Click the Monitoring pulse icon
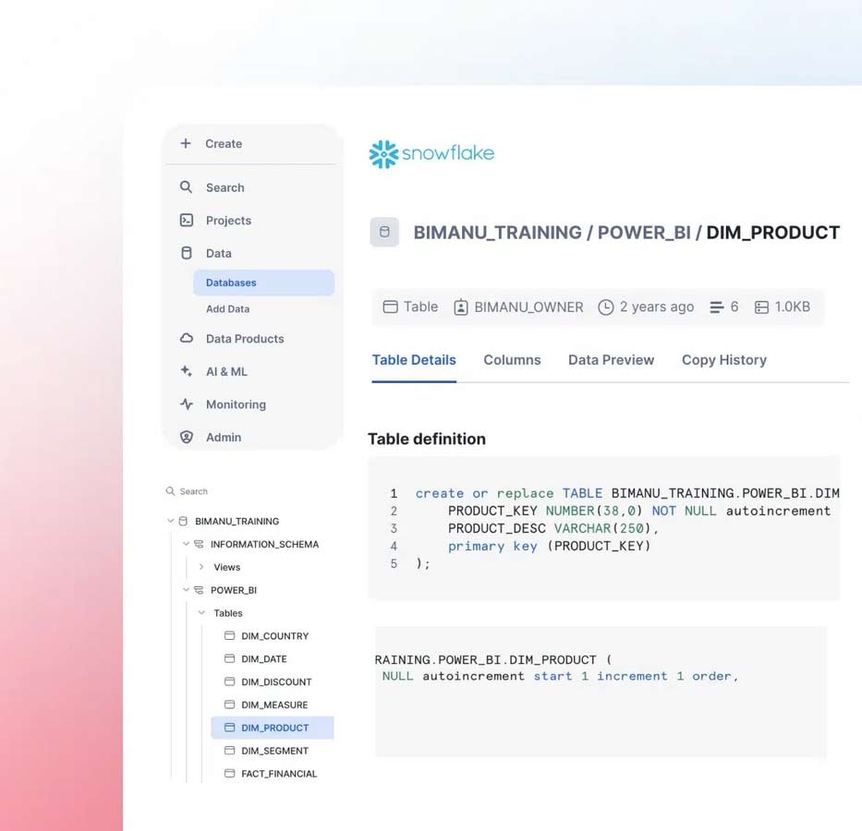 click(x=187, y=404)
